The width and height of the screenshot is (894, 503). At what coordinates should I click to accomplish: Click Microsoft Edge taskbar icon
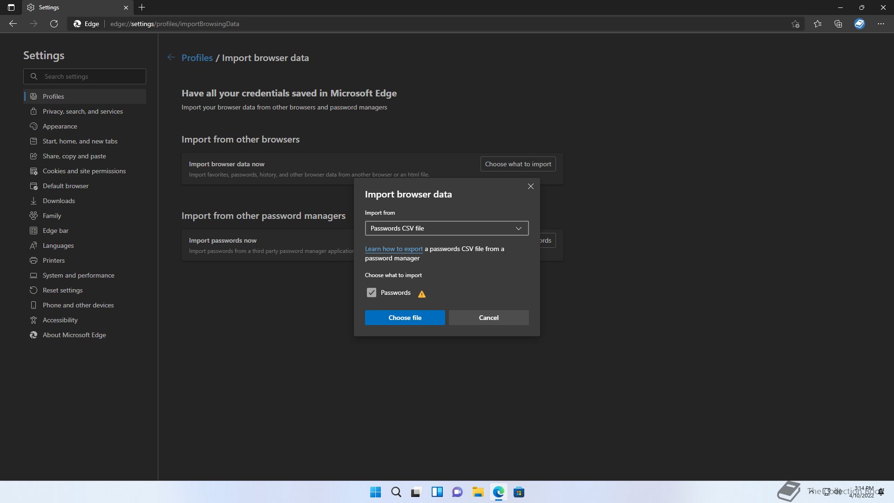[498, 492]
